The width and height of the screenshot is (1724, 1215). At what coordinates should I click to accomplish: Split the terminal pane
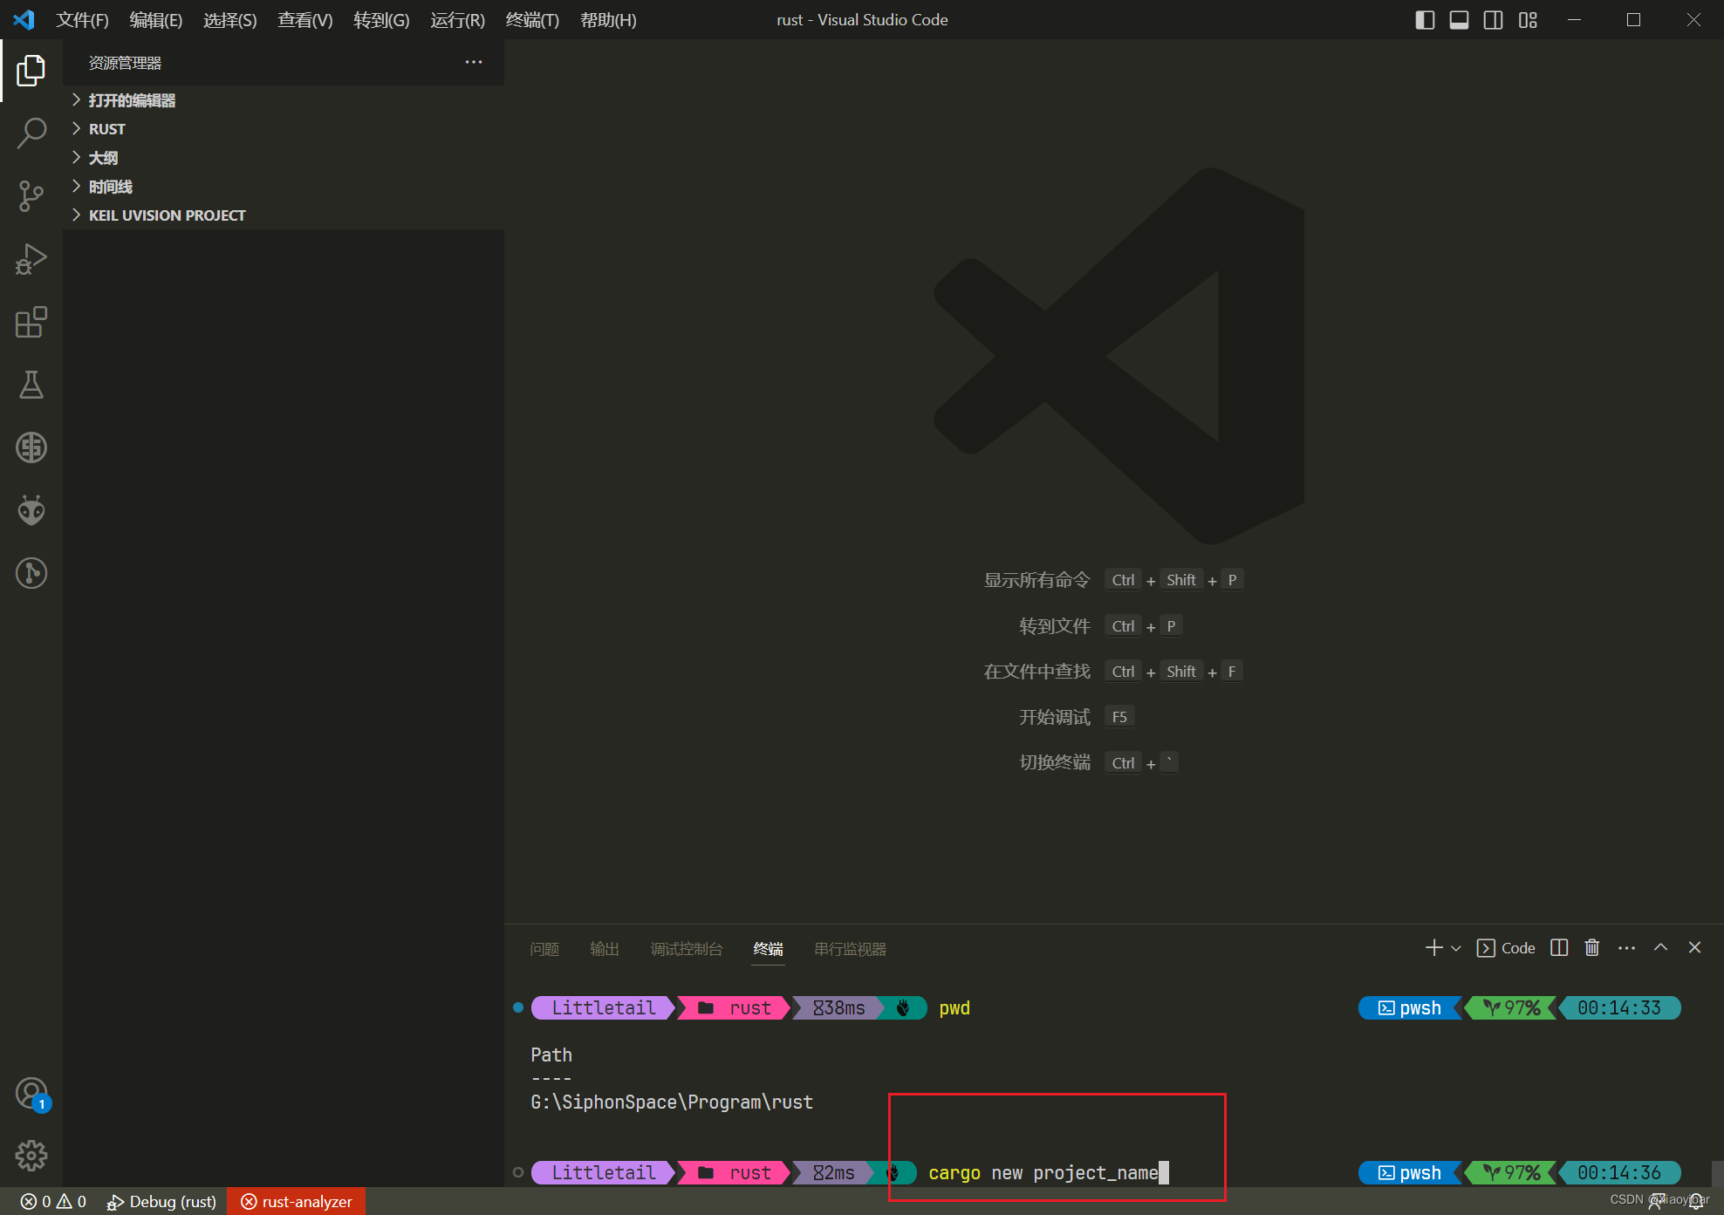coord(1559,948)
